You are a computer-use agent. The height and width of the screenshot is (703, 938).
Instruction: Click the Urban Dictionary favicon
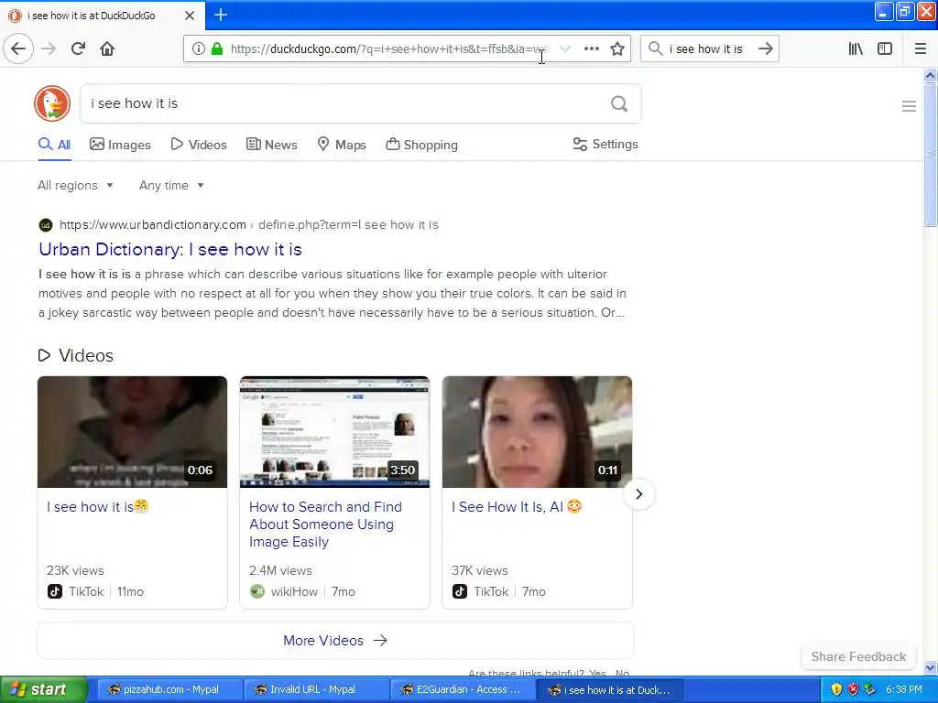[46, 225]
